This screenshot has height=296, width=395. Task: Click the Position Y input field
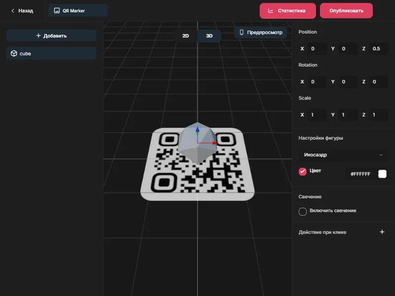[348, 48]
